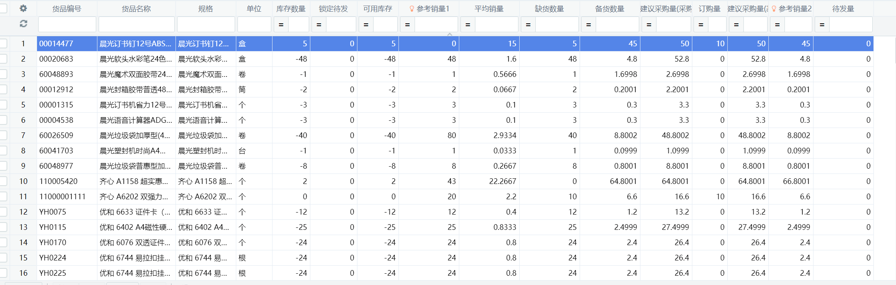Select the cell 110005420
Screen dimensions: 896x285
[67, 181]
